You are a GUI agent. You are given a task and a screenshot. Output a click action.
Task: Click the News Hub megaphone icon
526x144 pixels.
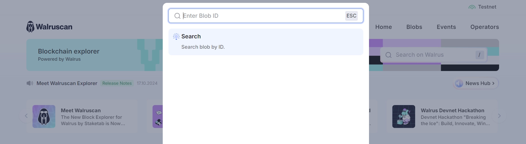[459, 83]
